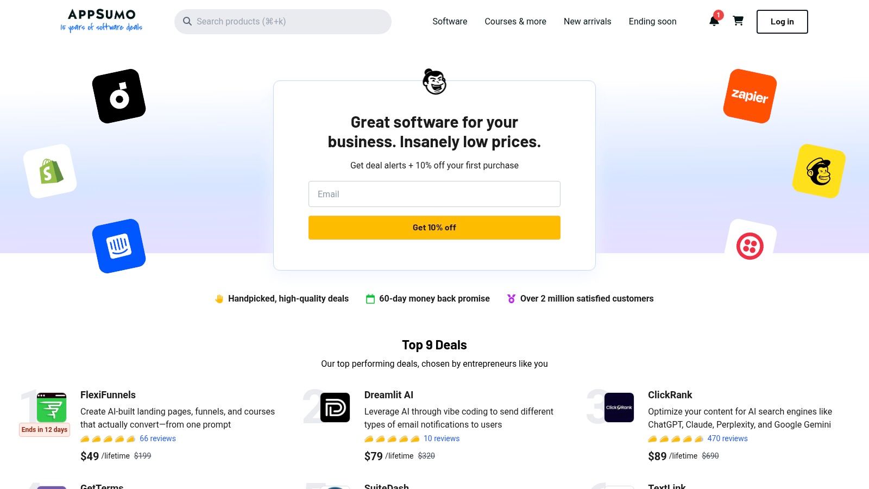Click the Mailchimp monkey icon

pyautogui.click(x=818, y=171)
